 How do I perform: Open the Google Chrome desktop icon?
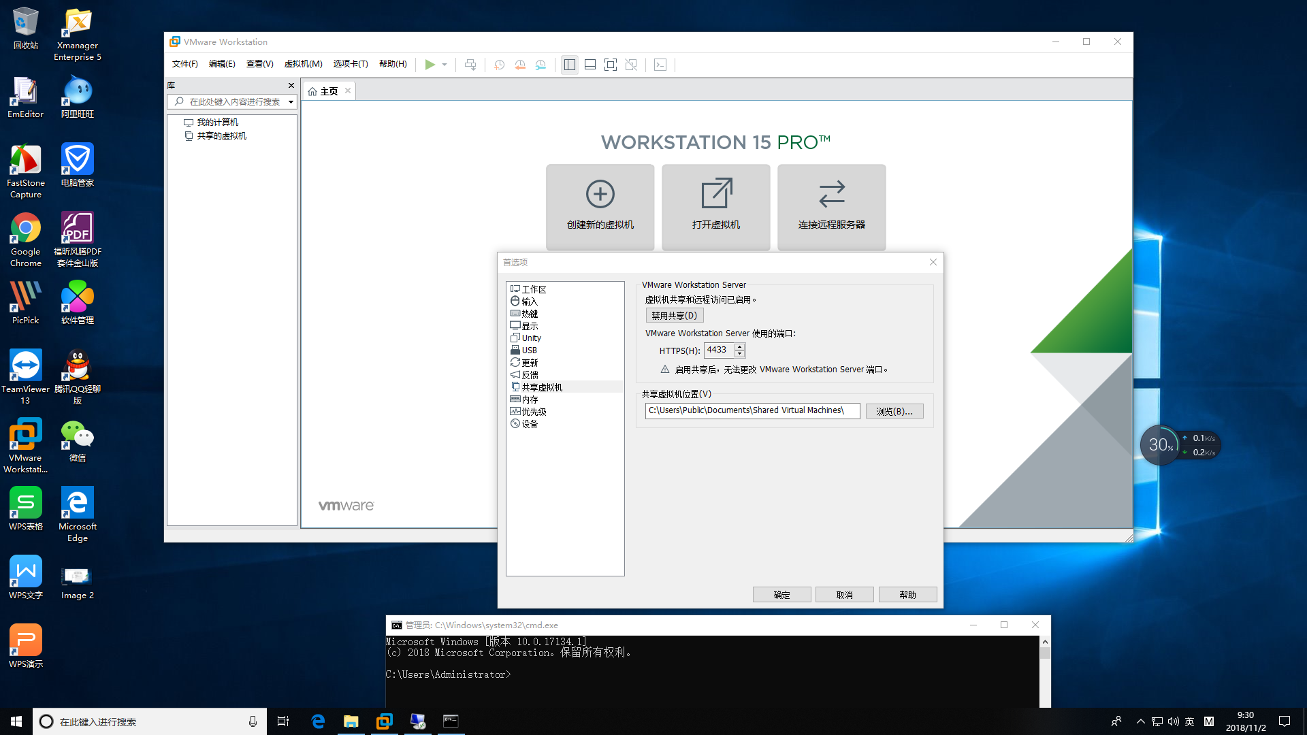pos(26,240)
